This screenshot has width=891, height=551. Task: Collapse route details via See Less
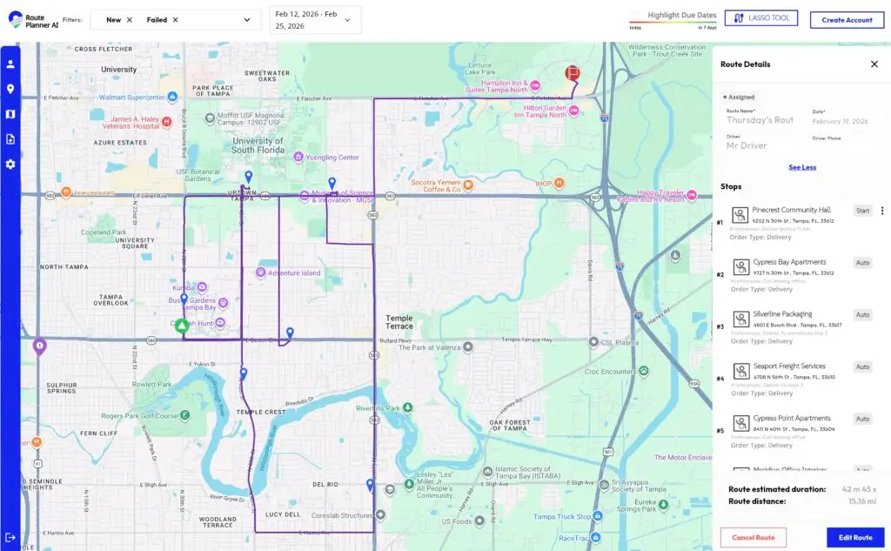pyautogui.click(x=801, y=166)
